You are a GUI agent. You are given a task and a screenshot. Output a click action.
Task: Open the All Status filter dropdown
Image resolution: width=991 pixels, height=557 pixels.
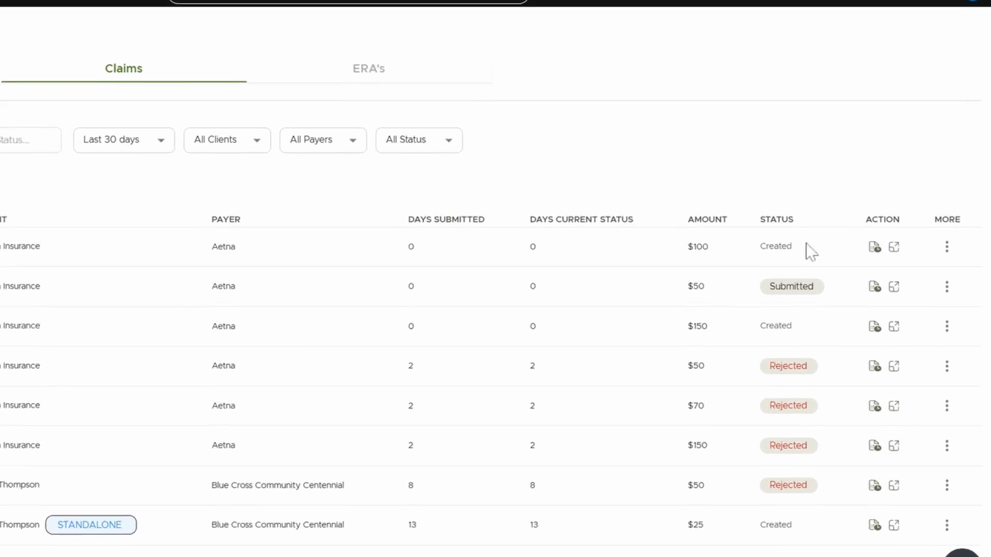coord(419,140)
